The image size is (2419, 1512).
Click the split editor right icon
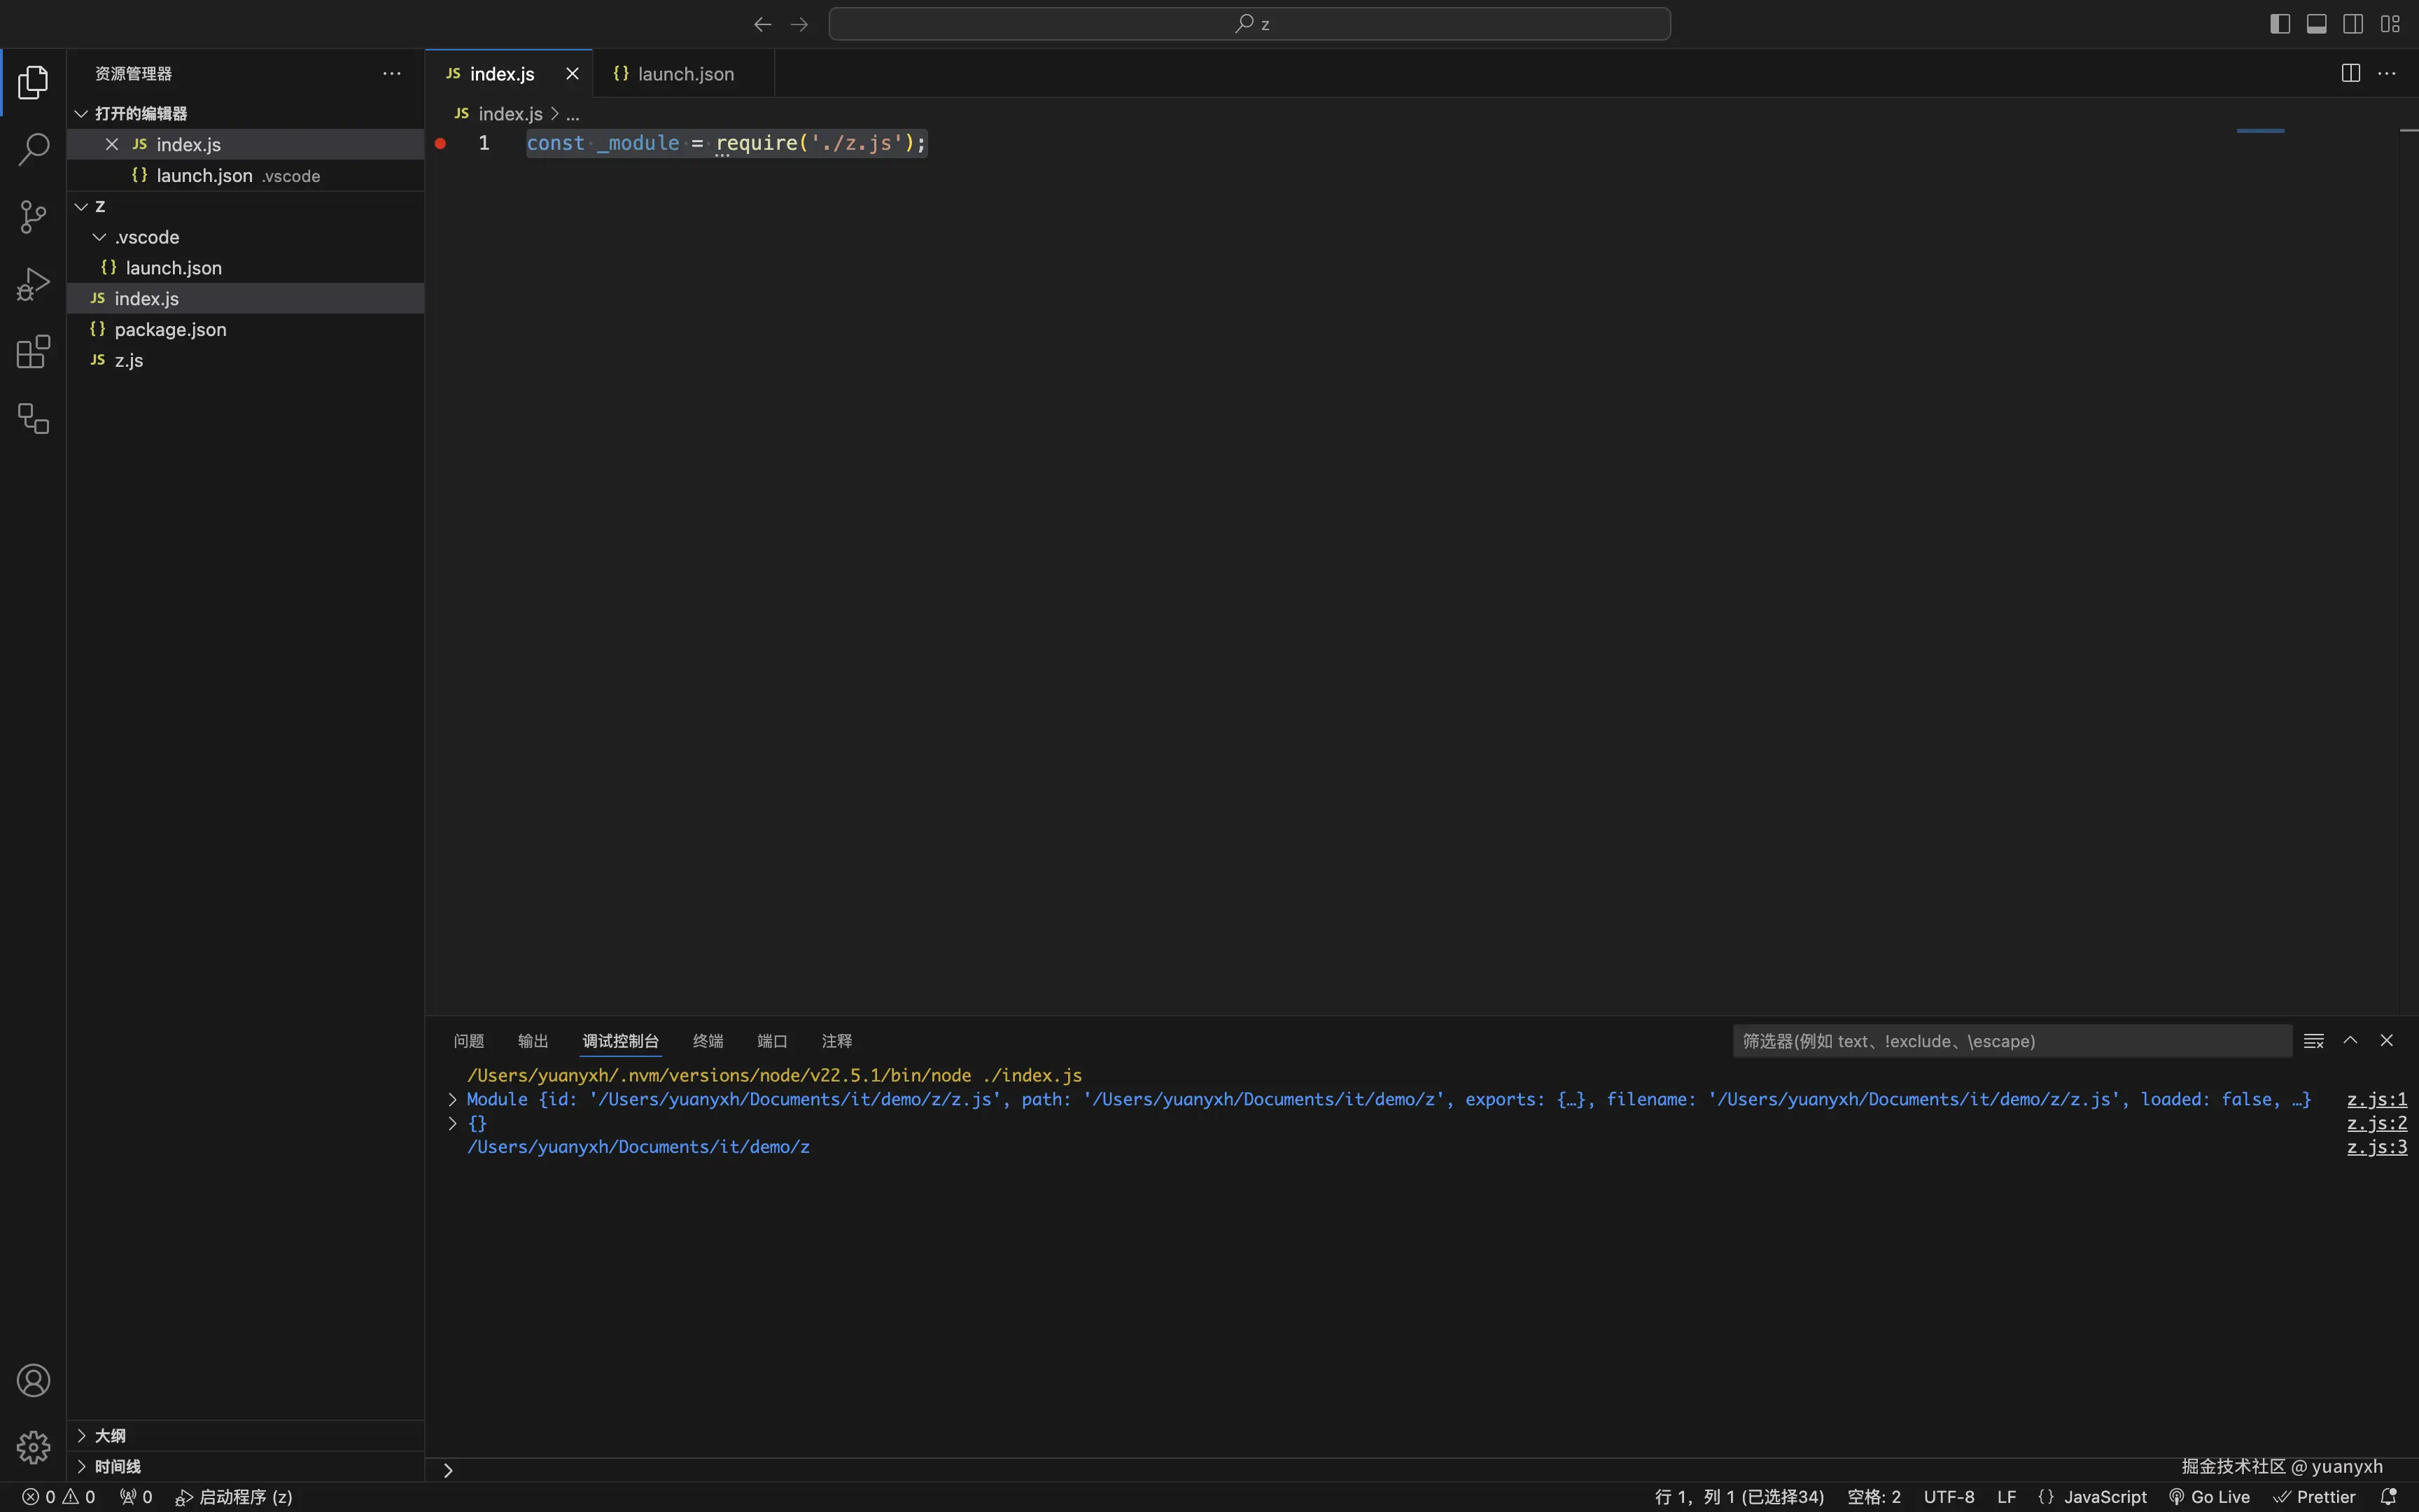pos(2350,73)
